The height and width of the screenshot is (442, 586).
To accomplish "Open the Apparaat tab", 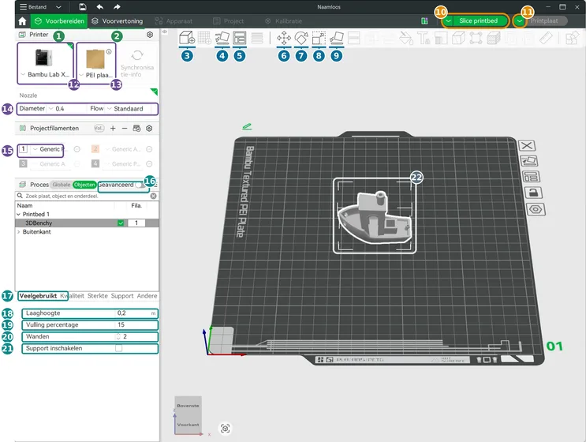I will pos(174,21).
